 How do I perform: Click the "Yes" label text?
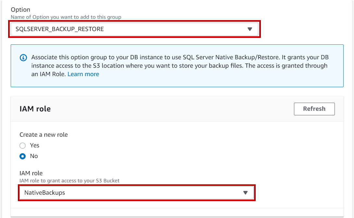(35, 145)
